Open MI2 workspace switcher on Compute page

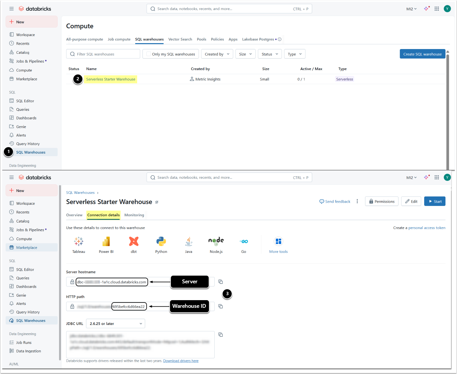click(x=411, y=9)
